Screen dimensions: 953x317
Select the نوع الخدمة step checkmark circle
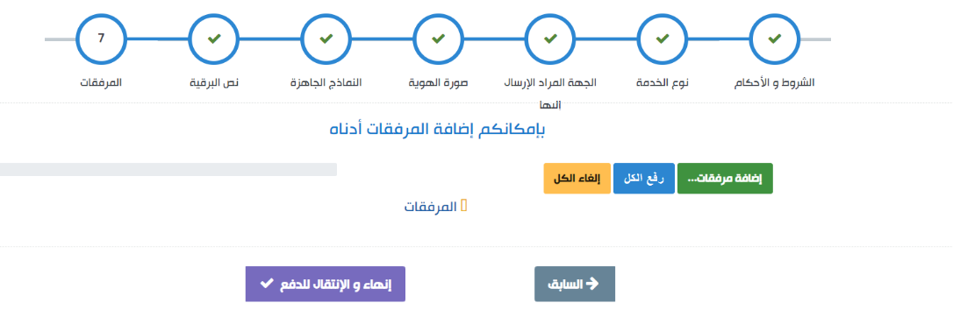coord(663,39)
